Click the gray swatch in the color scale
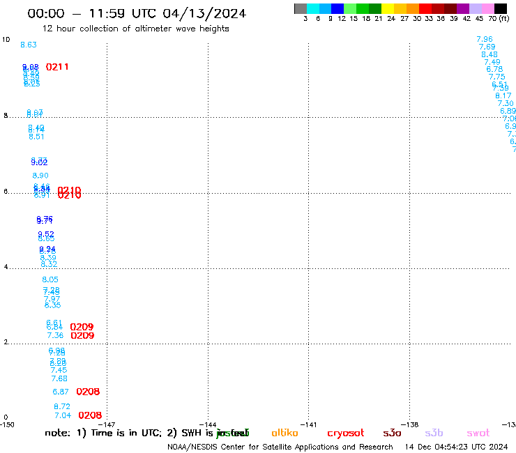The width and height of the screenshot is (516, 453). pos(301,8)
